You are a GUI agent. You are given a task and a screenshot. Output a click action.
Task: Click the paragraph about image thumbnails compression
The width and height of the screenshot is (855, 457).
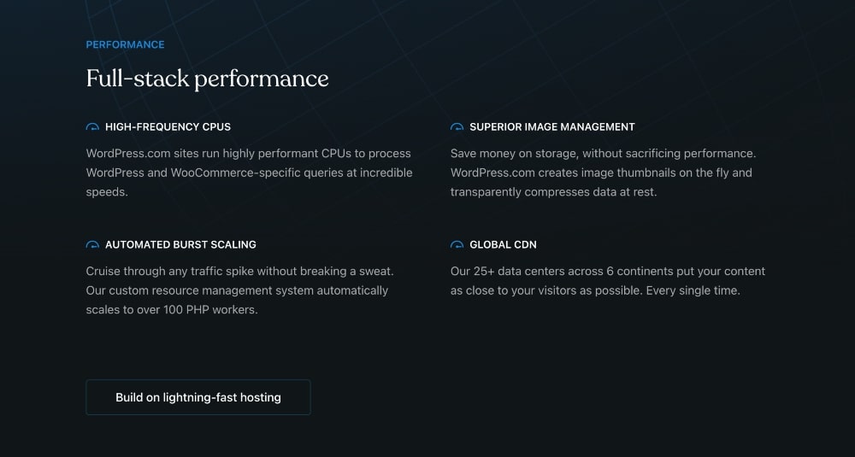point(603,173)
